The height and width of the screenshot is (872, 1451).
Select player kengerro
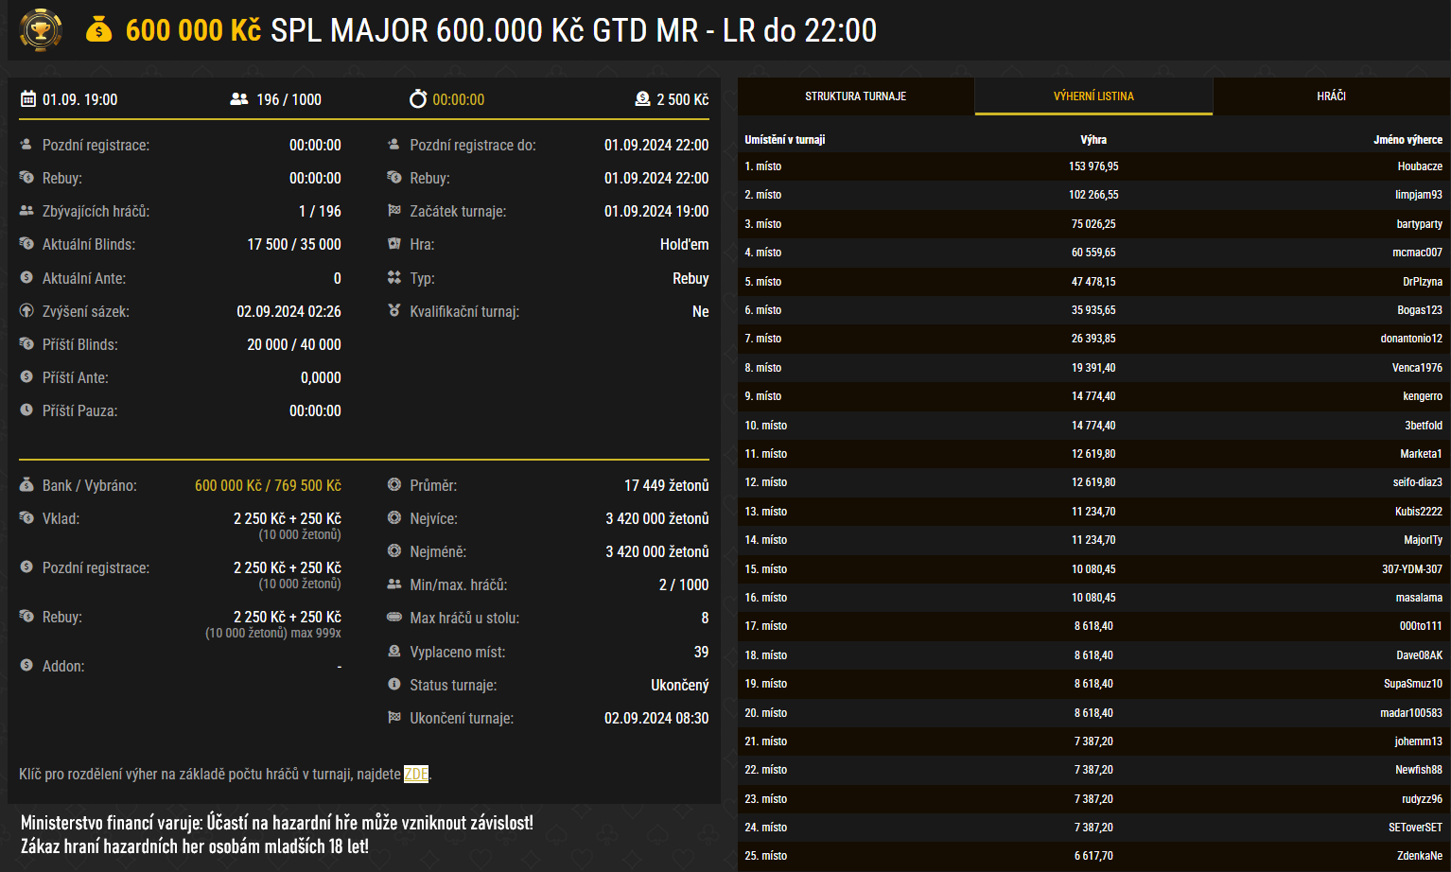(x=1423, y=396)
